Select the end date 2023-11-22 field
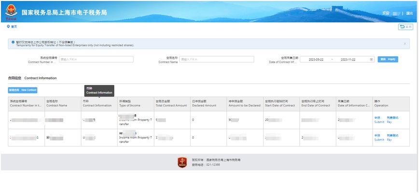Viewport: 419px width, 193px height. pyautogui.click(x=348, y=59)
